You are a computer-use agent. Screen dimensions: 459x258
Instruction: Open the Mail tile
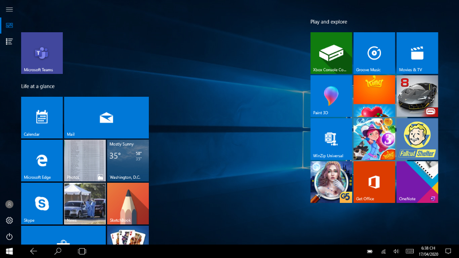click(106, 117)
